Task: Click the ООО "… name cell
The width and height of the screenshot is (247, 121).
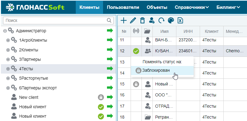Action: click(x=165, y=95)
